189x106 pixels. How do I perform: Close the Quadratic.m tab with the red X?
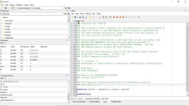point(84,21)
